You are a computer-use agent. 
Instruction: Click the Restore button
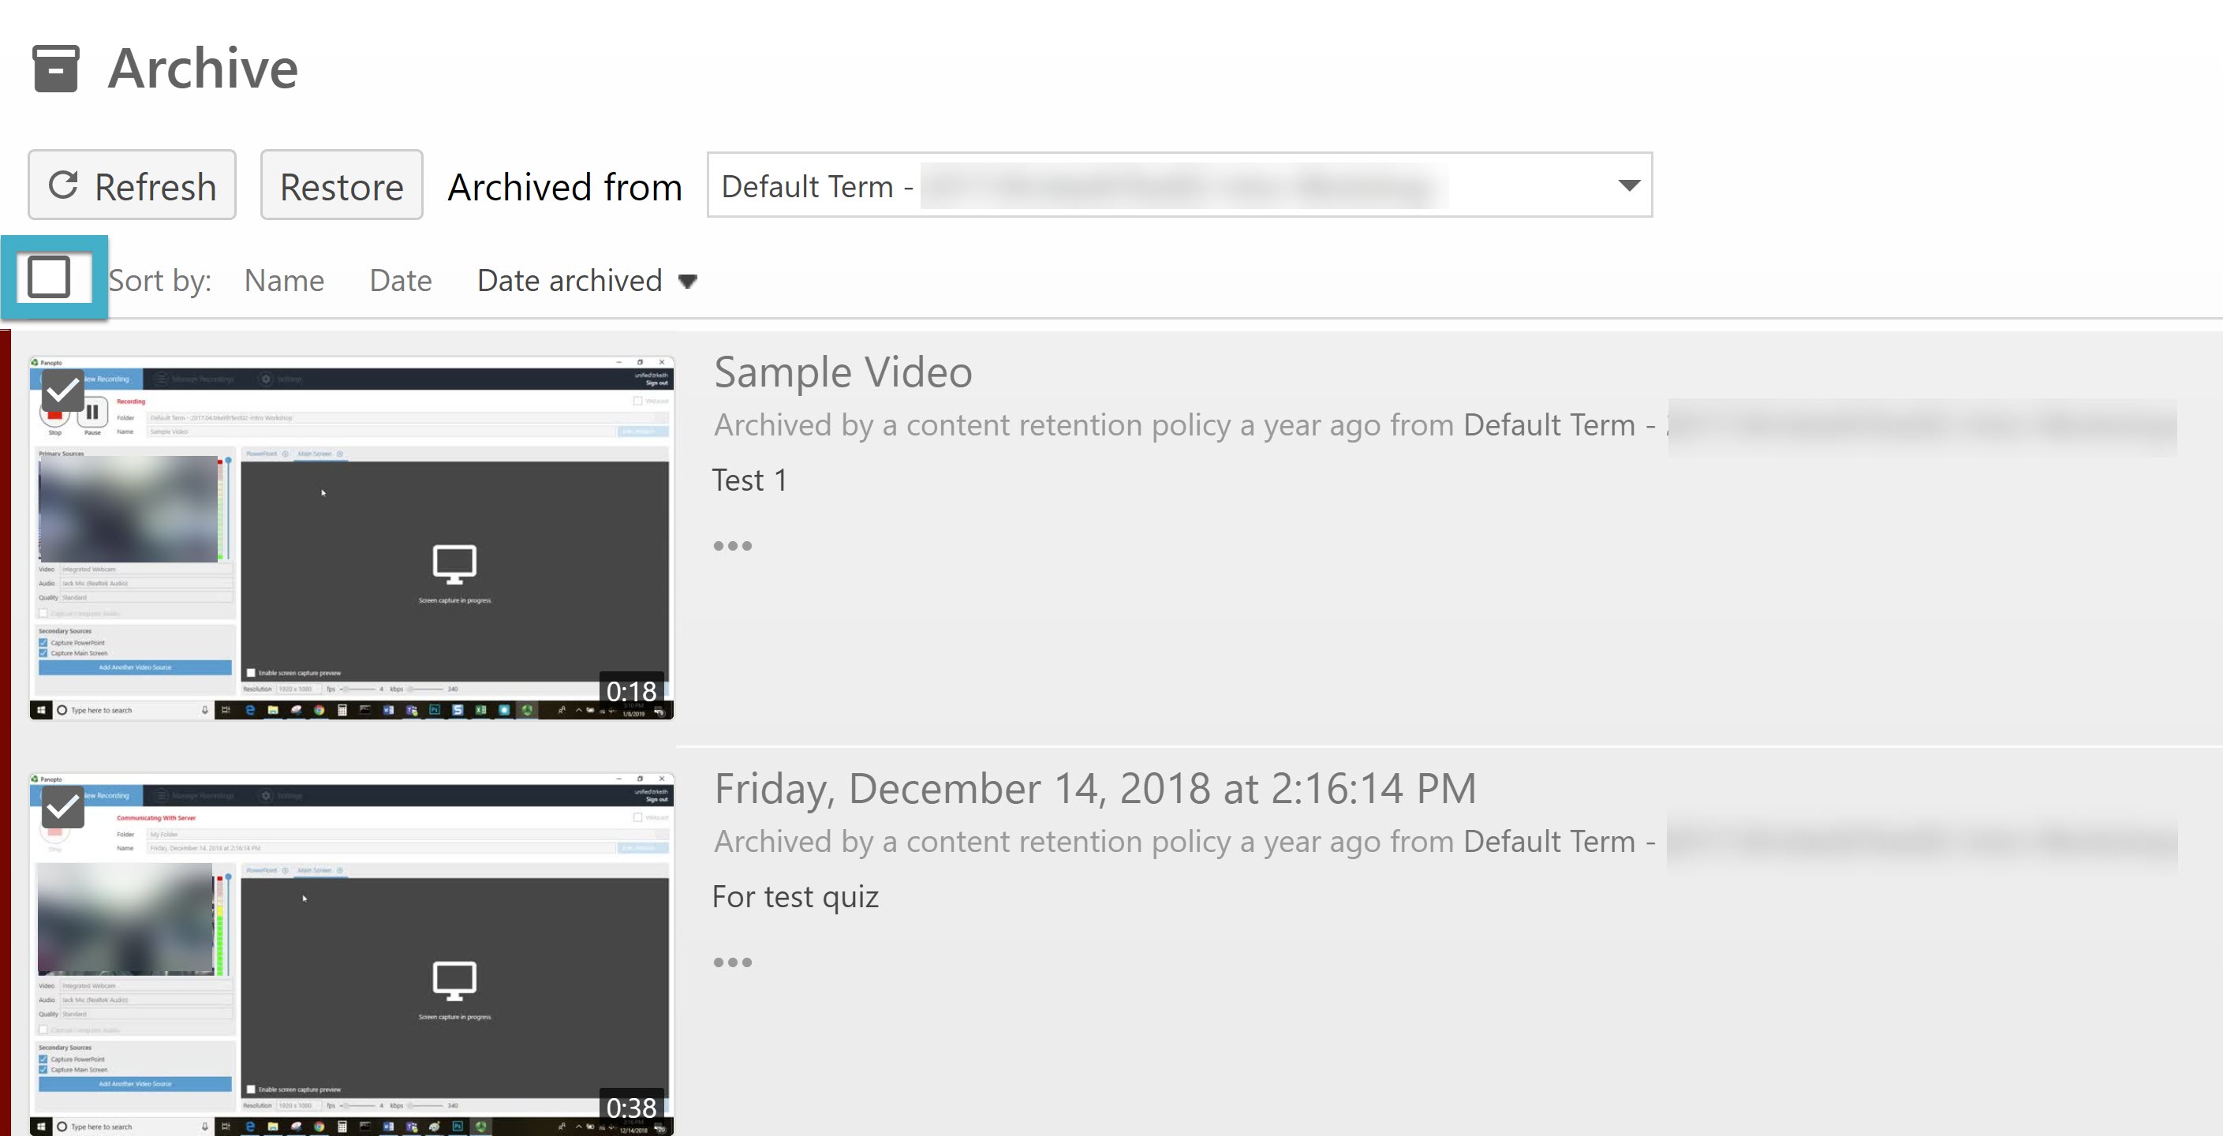coord(341,185)
